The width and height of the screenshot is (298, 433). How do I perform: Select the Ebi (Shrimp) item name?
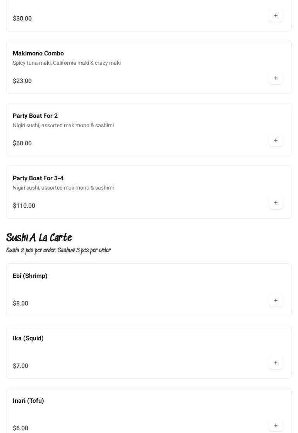tap(30, 276)
